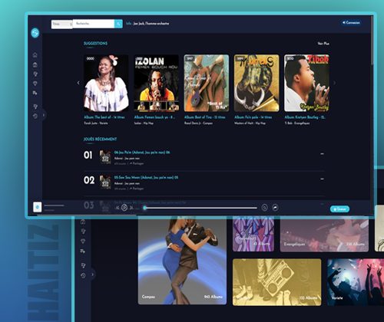
Task: Click the Connexion button
Action: (351, 23)
